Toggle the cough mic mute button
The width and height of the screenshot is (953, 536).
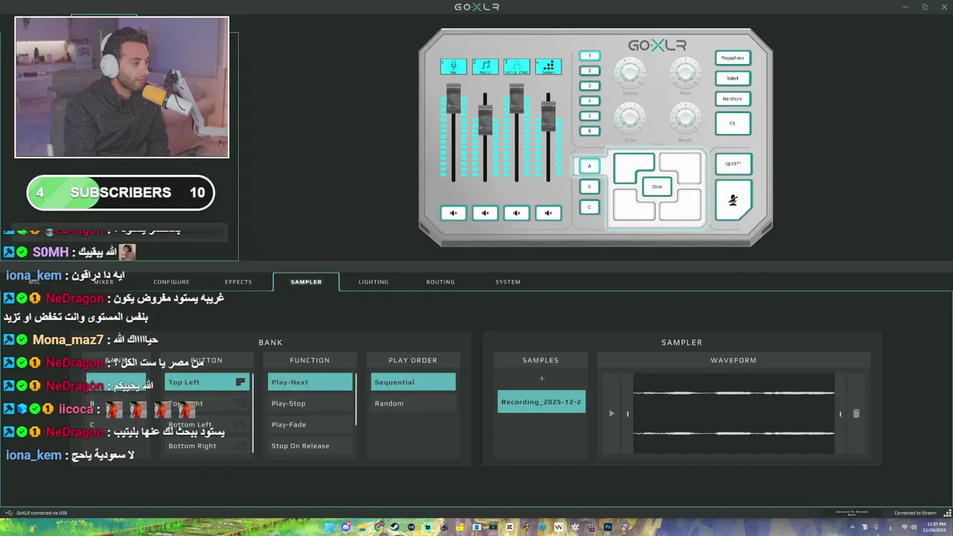click(733, 200)
